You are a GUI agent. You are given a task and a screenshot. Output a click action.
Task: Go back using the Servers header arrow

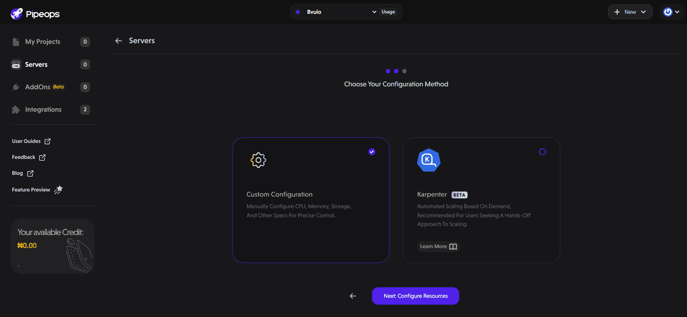click(x=118, y=41)
